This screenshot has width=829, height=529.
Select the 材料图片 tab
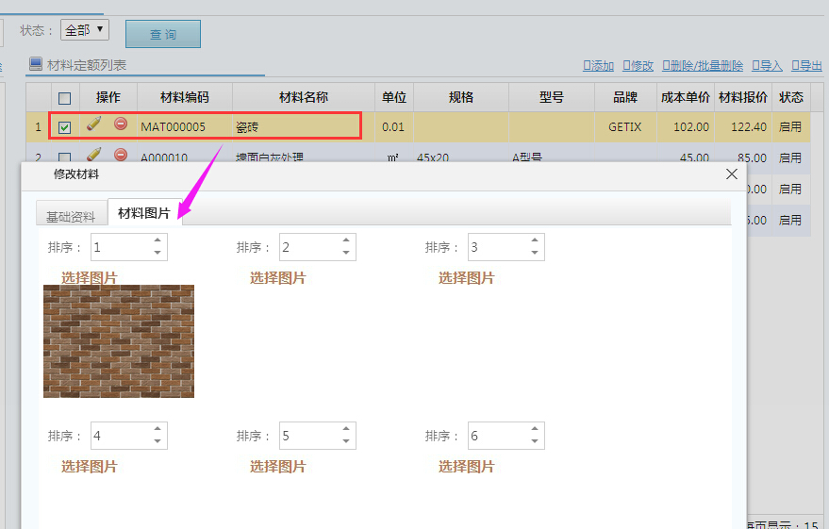pos(143,213)
